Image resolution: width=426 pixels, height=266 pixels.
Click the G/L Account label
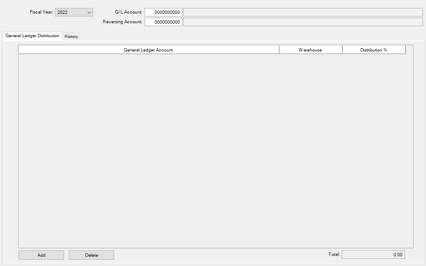tap(129, 12)
